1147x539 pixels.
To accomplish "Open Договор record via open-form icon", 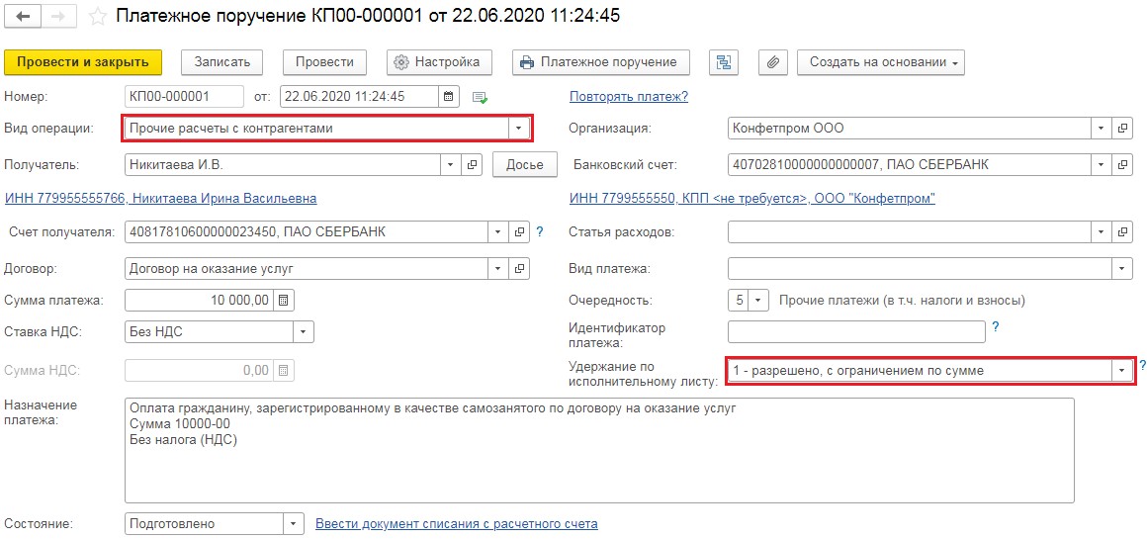I will (x=519, y=268).
